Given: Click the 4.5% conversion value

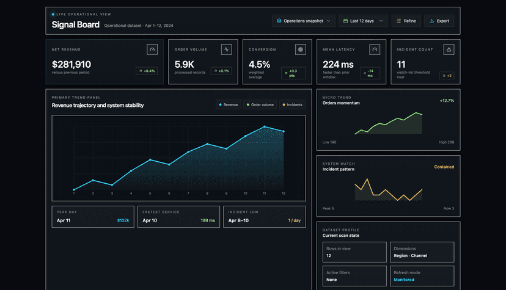Looking at the screenshot, I should pos(259,65).
